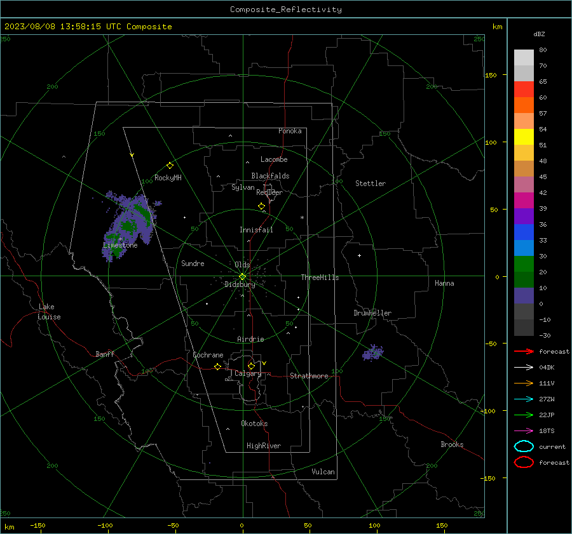Click asterisk marker east of Innisfail
This screenshot has width=572, height=534.
[x=302, y=218]
